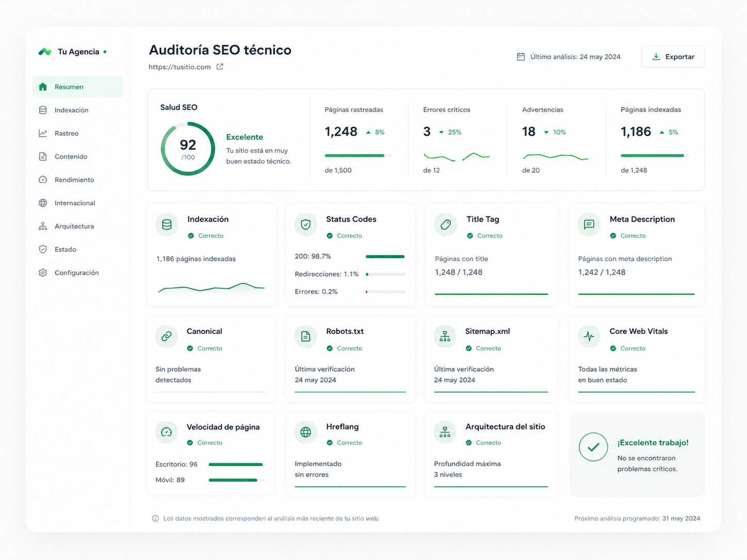The image size is (747, 560).
Task: Click the Tu Agencia green logo icon
Action: coord(45,52)
